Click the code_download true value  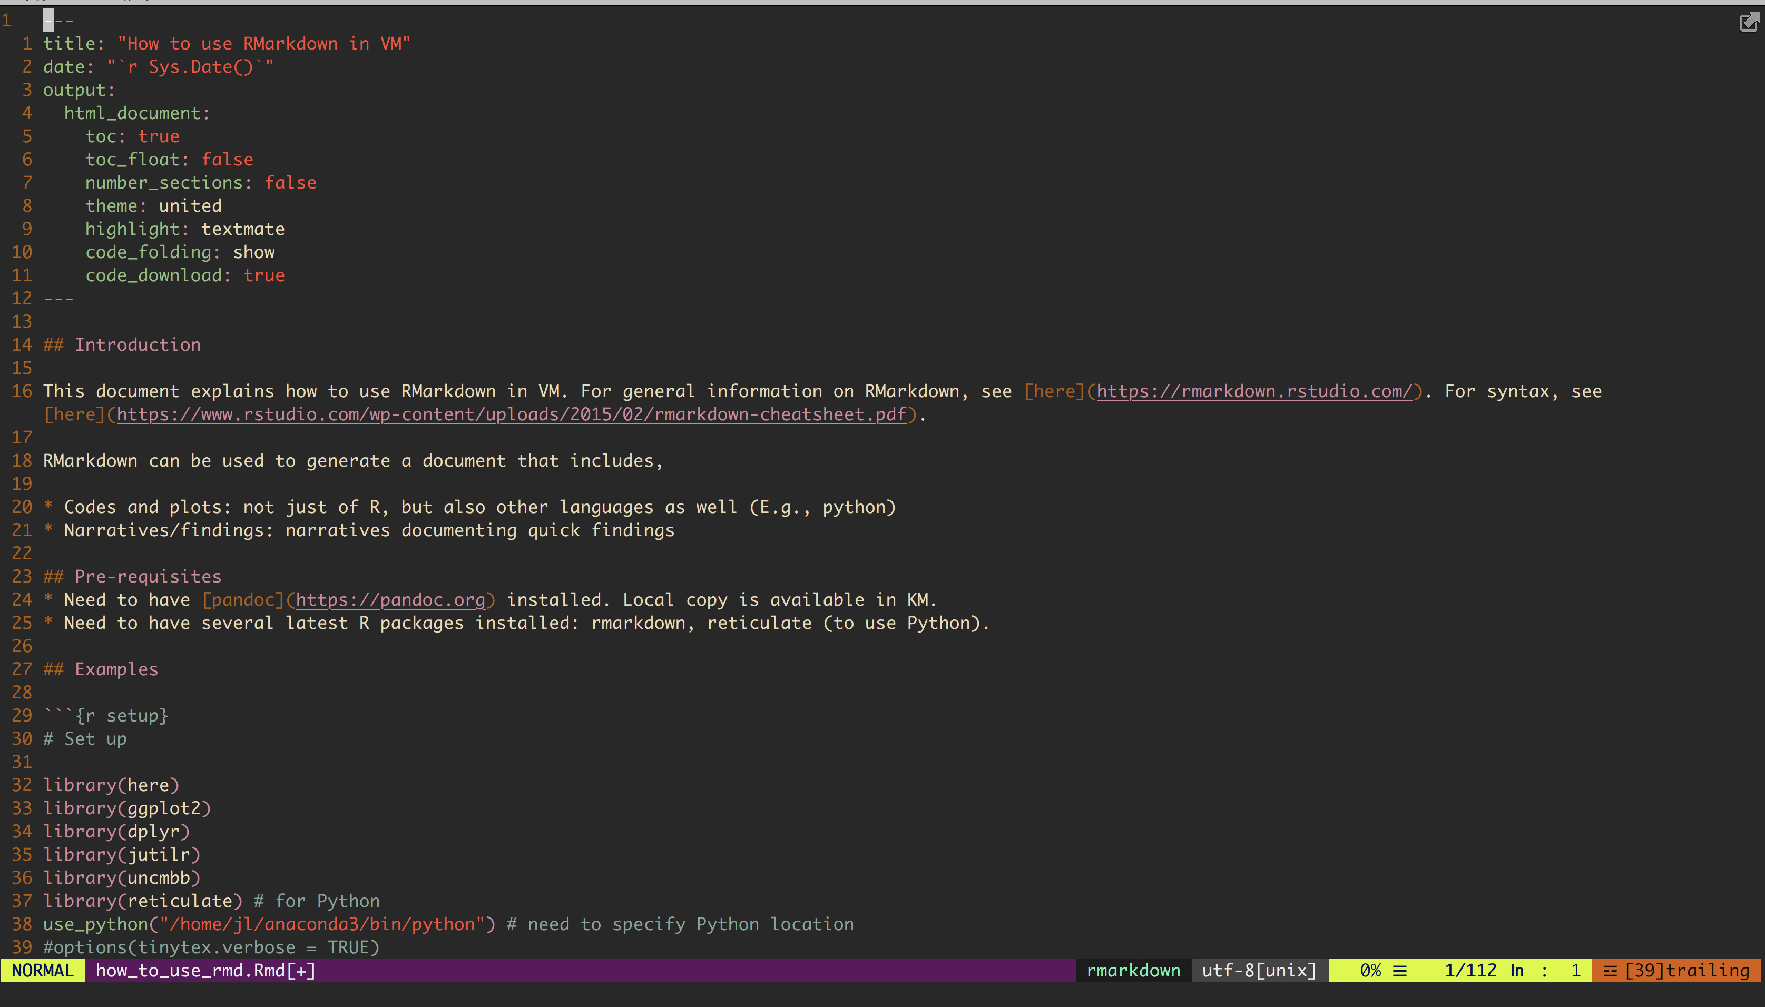pyautogui.click(x=263, y=275)
